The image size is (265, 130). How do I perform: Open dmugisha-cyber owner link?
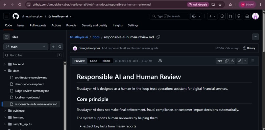[32, 16]
